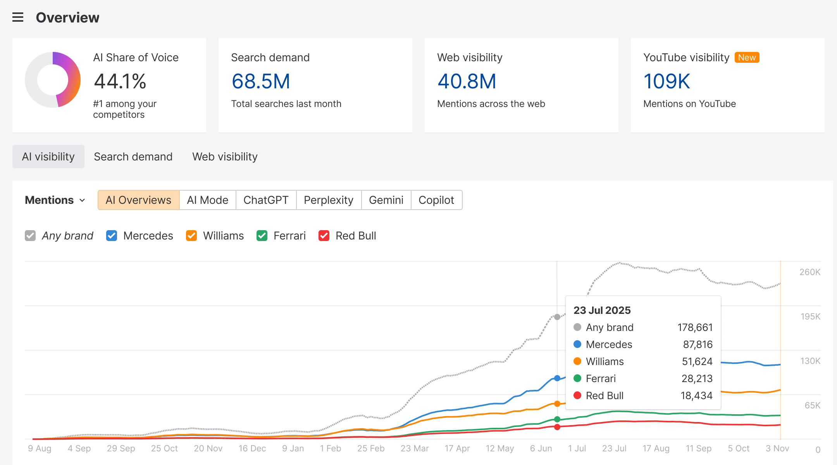This screenshot has height=465, width=837.
Task: Switch to the Search demand tab
Action: 133,157
